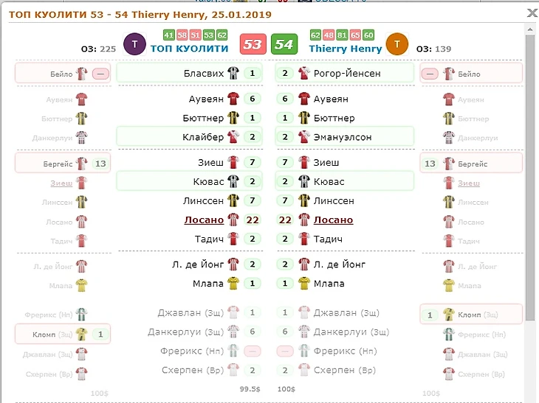This screenshot has width=539, height=403.
Task: Click the Зиеш link in the right bench
Action: click(x=470, y=183)
